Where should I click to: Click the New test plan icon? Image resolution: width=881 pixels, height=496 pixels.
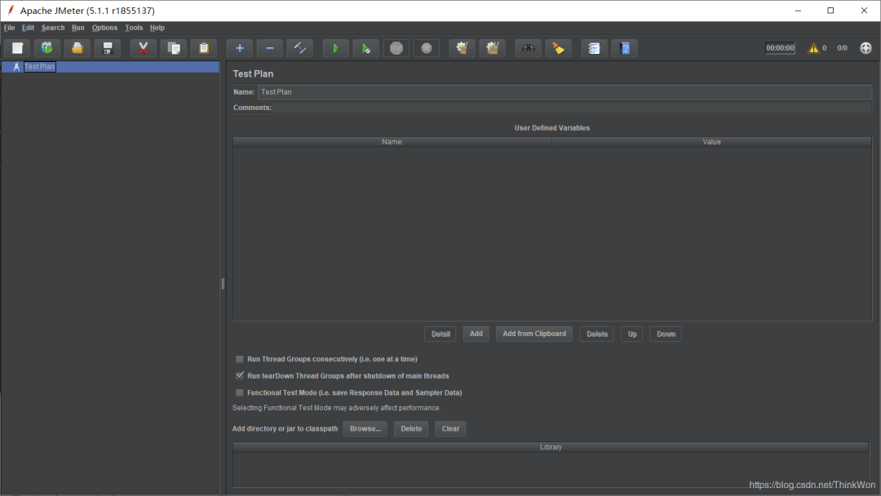[17, 48]
